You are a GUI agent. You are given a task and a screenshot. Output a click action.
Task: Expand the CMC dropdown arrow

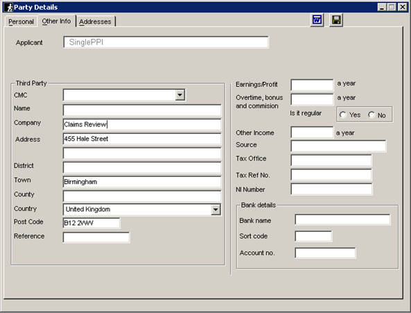pos(180,95)
